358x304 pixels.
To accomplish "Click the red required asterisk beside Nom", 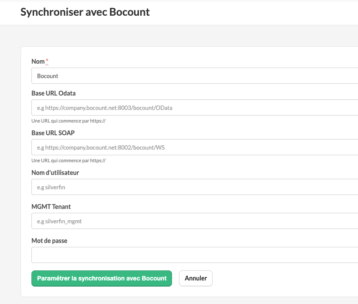I will [x=47, y=61].
